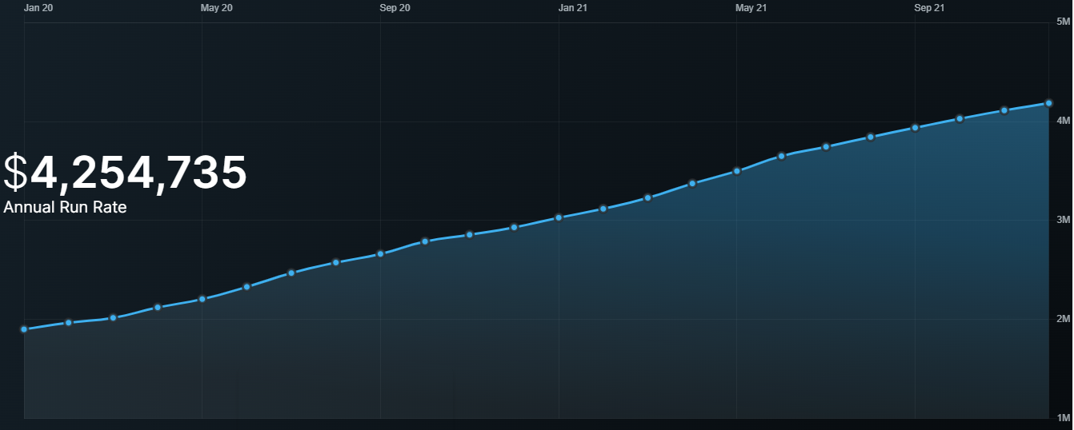1074x430 pixels.
Task: Select the June 2021 data point
Action: point(782,156)
